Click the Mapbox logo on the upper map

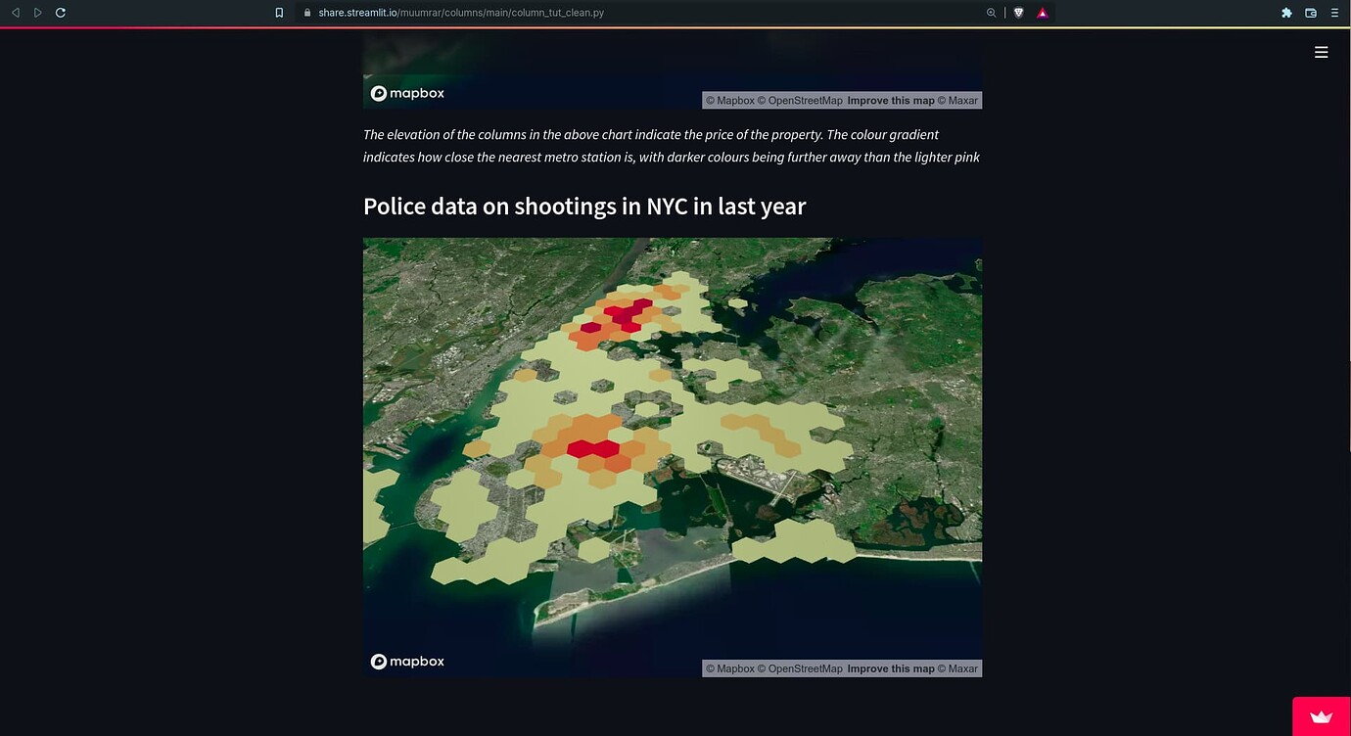406,92
